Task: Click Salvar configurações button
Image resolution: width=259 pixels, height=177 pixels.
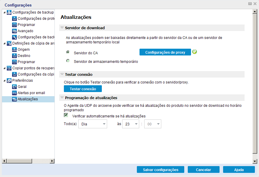Action: pos(161,170)
